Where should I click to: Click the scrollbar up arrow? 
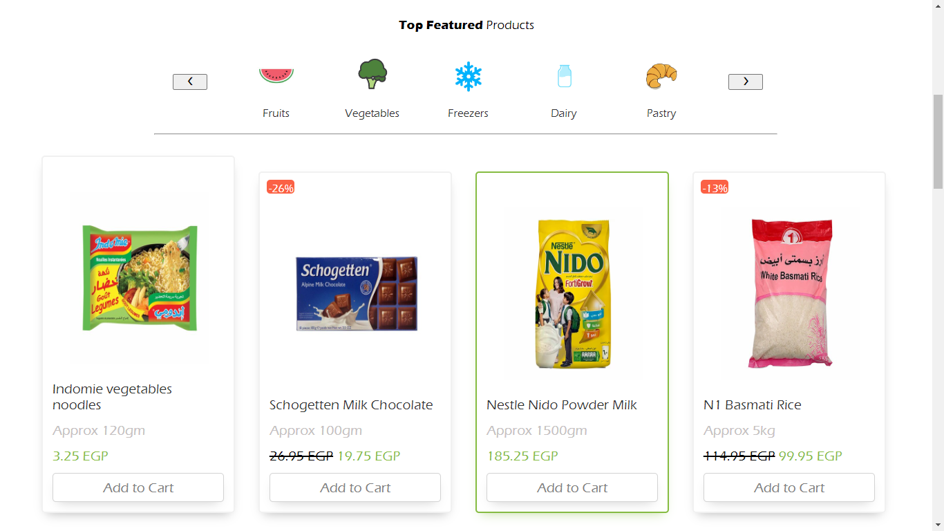938,6
